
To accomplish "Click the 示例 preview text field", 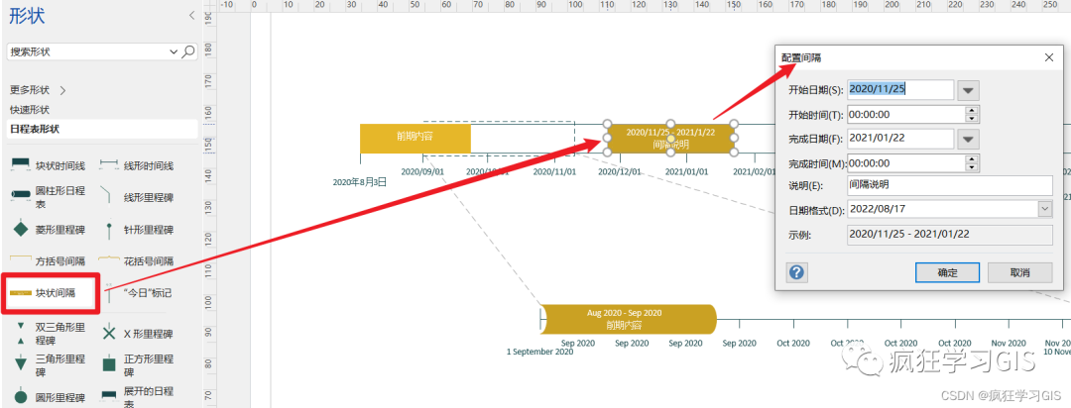I will pyautogui.click(x=949, y=234).
